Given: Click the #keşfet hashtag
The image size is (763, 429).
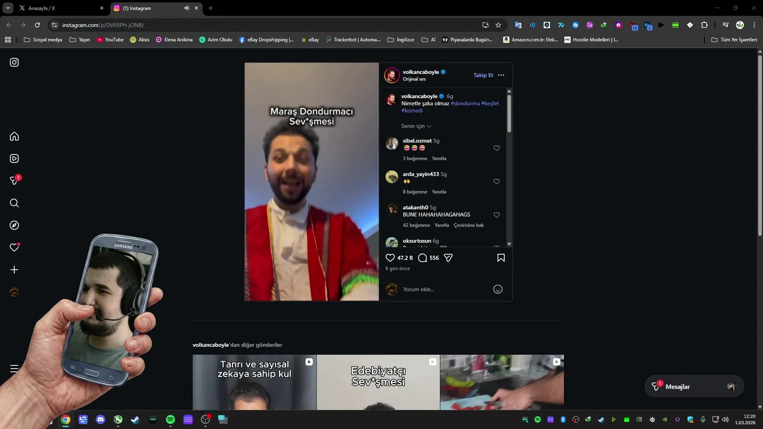Looking at the screenshot, I should [x=490, y=104].
